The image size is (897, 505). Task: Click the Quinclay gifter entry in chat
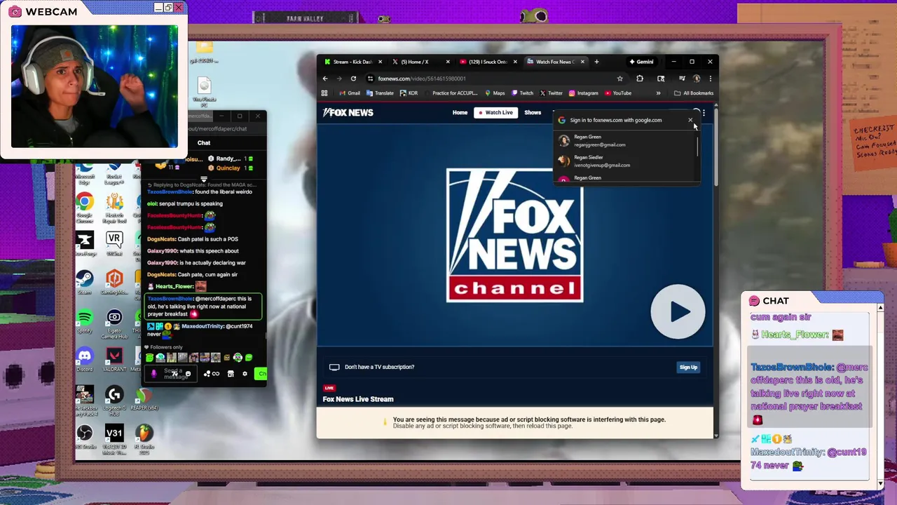point(231,168)
